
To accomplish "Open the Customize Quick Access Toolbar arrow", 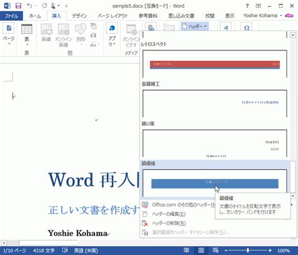I will pyautogui.click(x=66, y=6).
